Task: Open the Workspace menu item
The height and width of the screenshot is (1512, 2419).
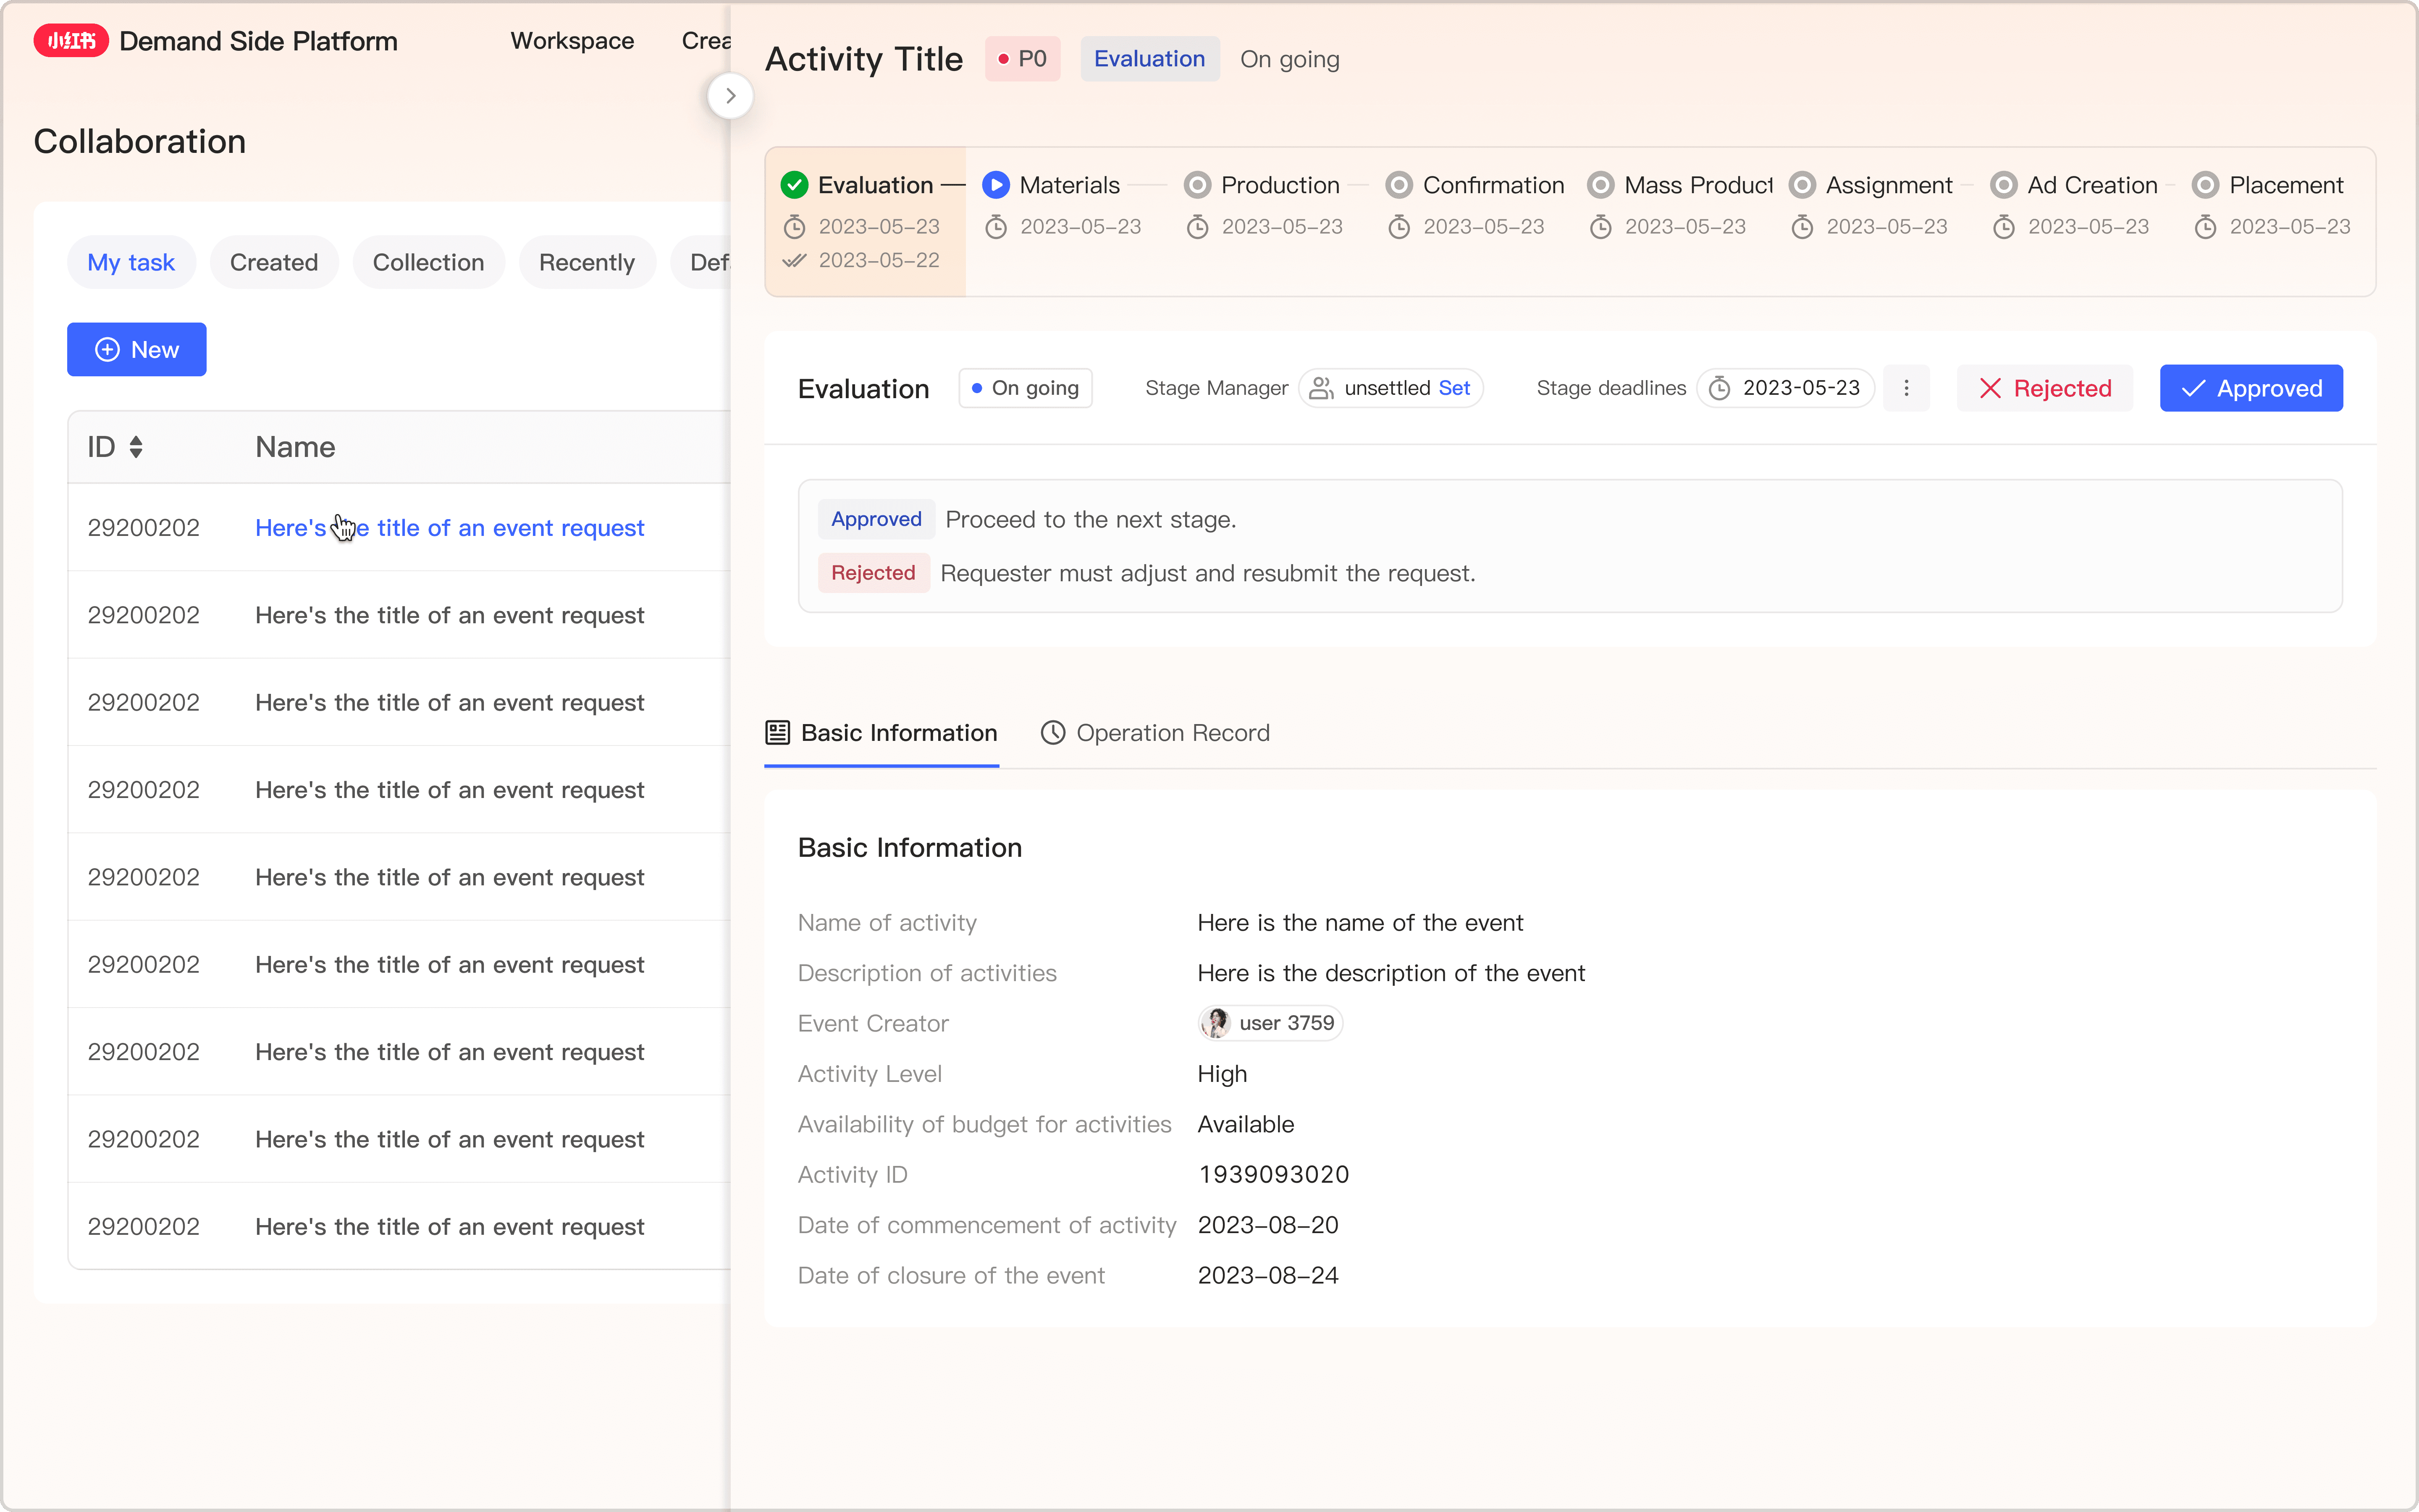Action: point(573,41)
